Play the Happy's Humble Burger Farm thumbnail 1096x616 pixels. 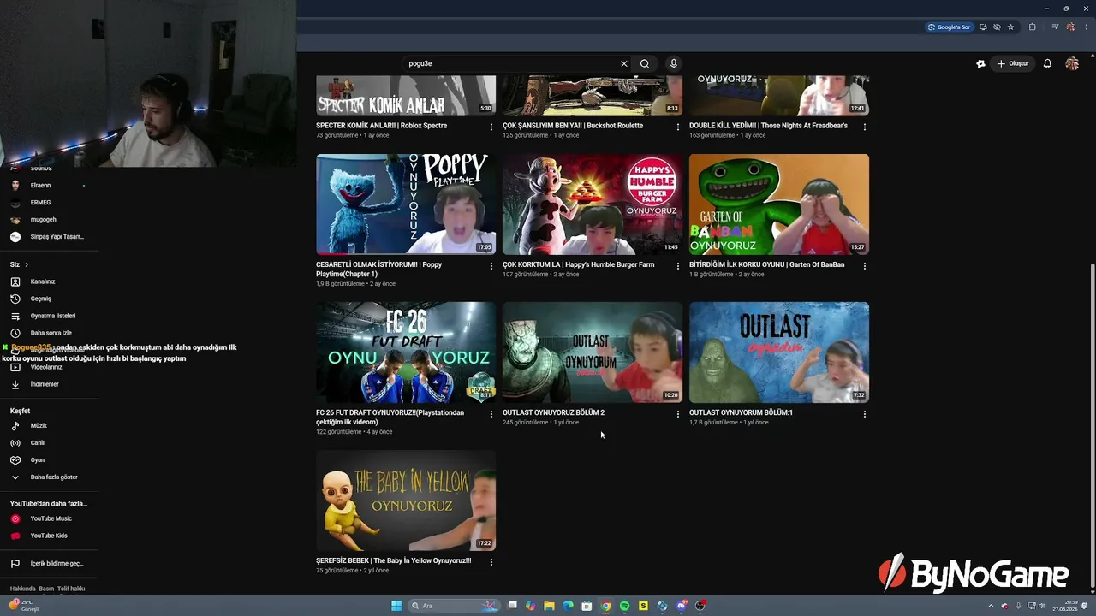coord(593,204)
